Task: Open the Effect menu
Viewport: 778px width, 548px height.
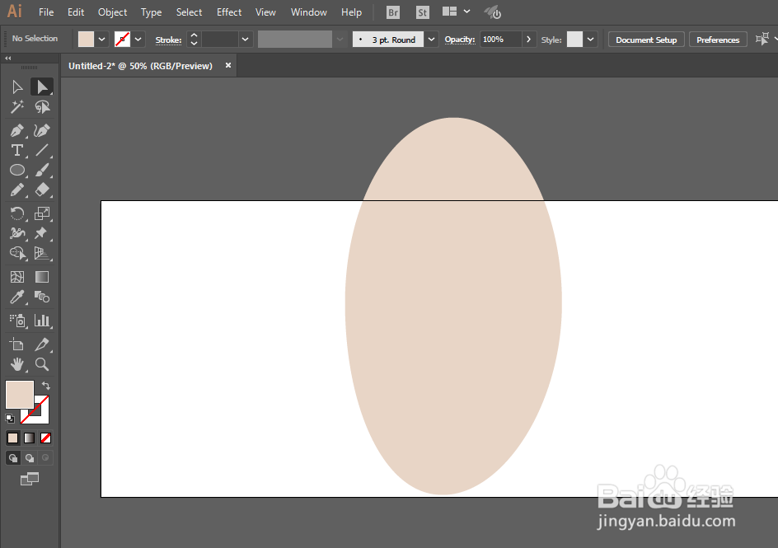Action: click(229, 12)
